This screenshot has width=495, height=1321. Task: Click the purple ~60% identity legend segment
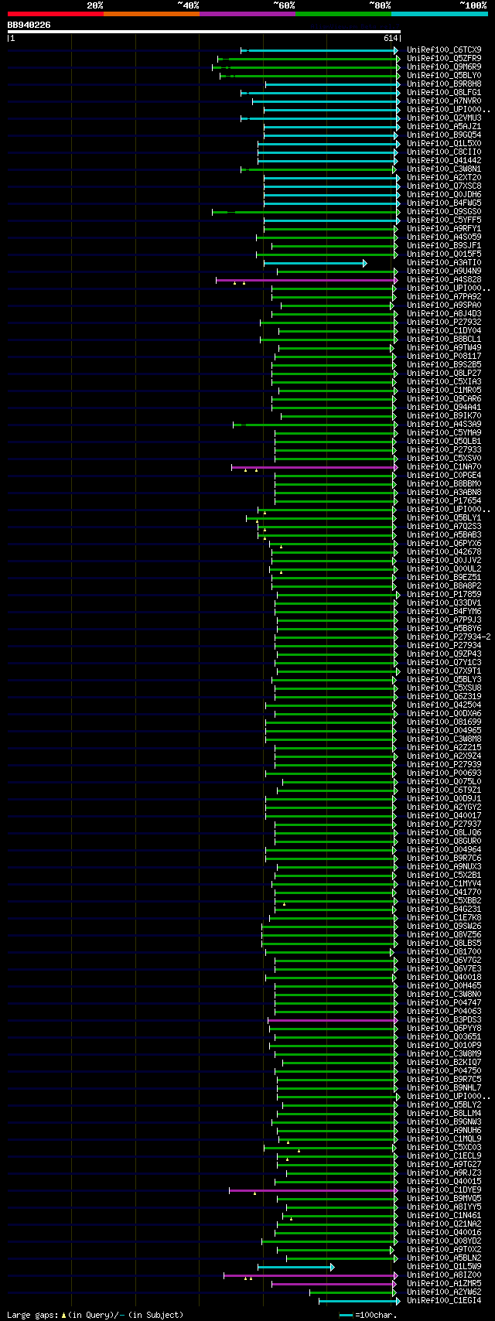point(247,13)
